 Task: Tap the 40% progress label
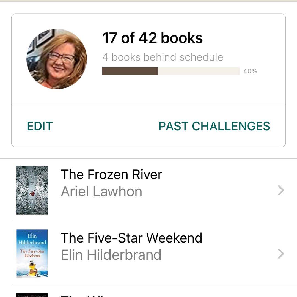click(x=250, y=71)
